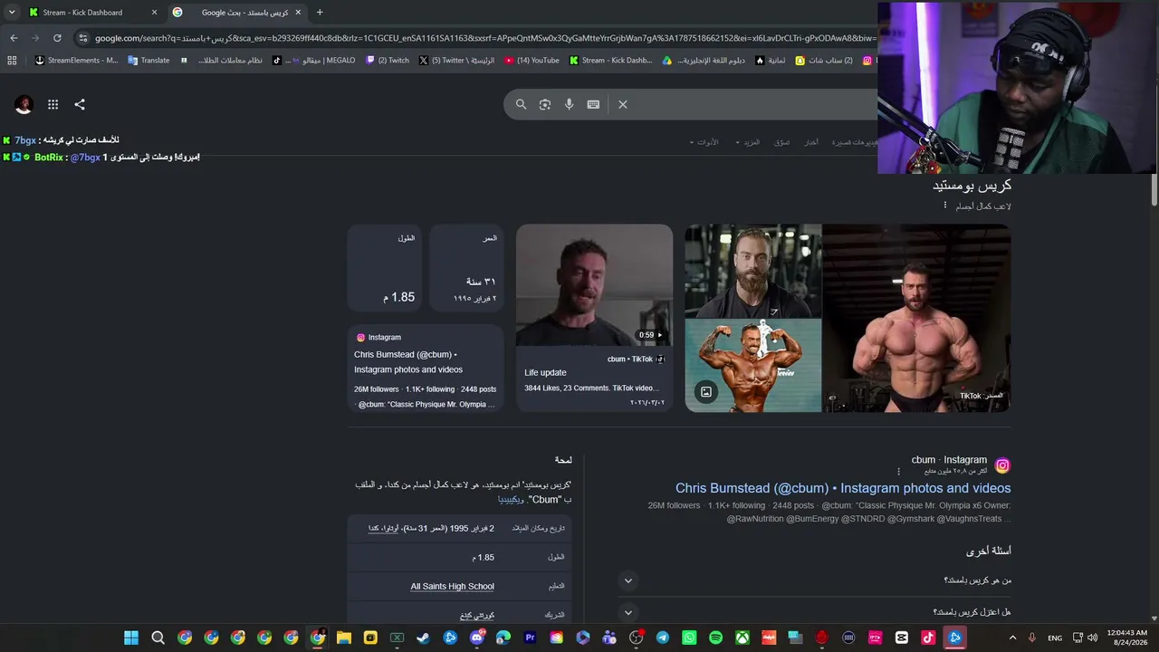1159x652 pixels.
Task: Open the large TikTok bodybuilder photo
Action: tap(916, 318)
